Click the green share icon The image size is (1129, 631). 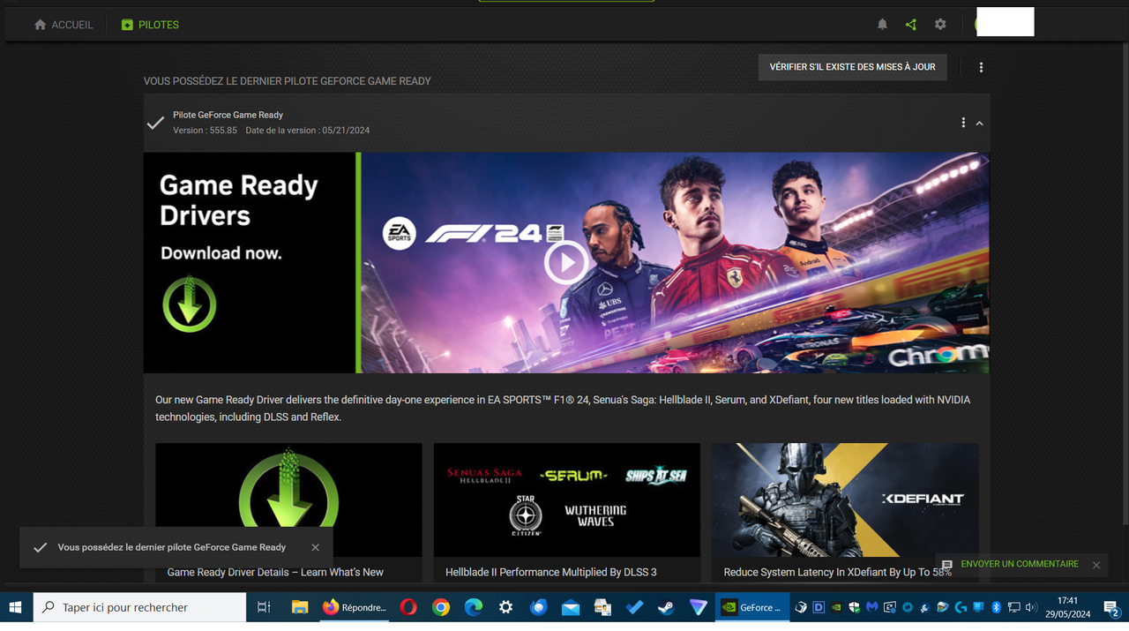click(x=911, y=25)
